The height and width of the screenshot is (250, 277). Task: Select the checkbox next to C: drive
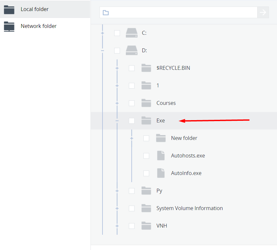point(117,33)
